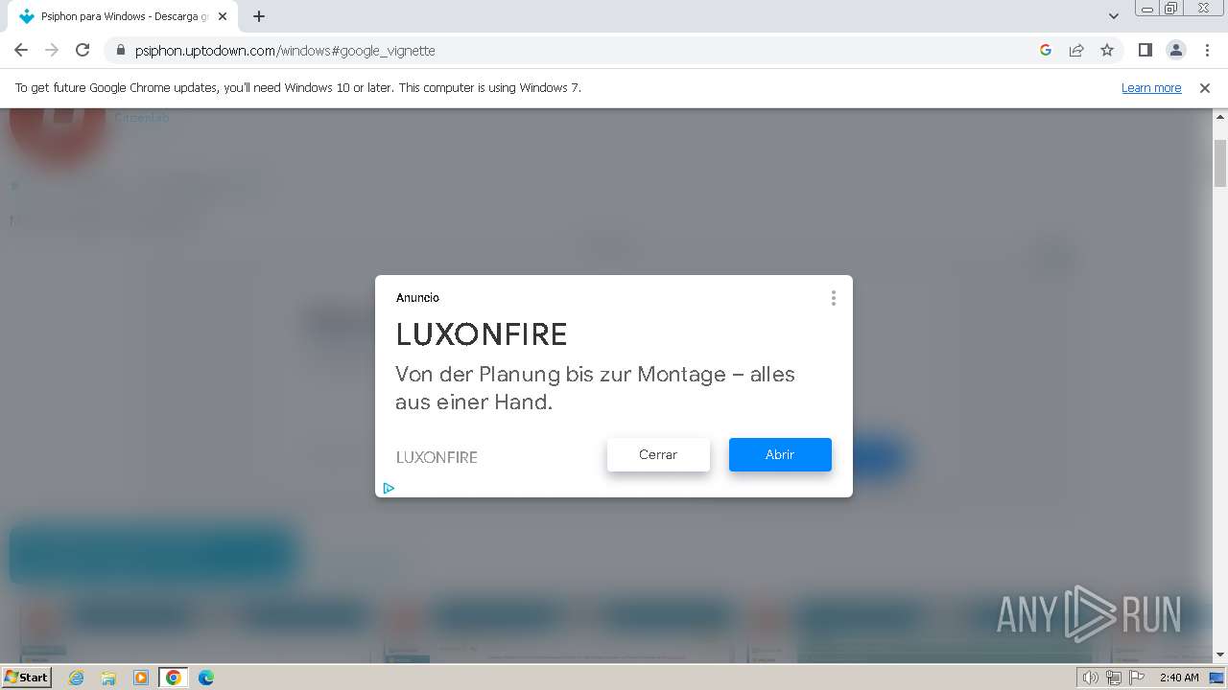Click the Chrome taskbar icon

174,678
